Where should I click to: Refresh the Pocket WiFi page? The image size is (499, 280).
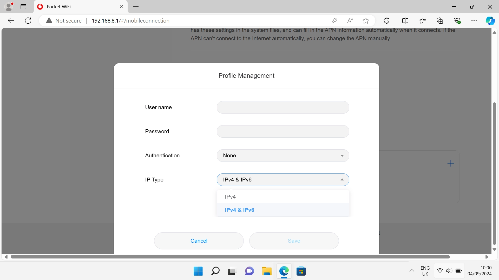click(28, 21)
